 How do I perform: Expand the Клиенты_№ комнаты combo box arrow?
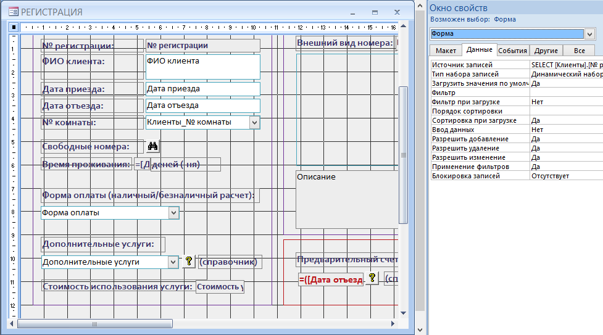coord(254,122)
